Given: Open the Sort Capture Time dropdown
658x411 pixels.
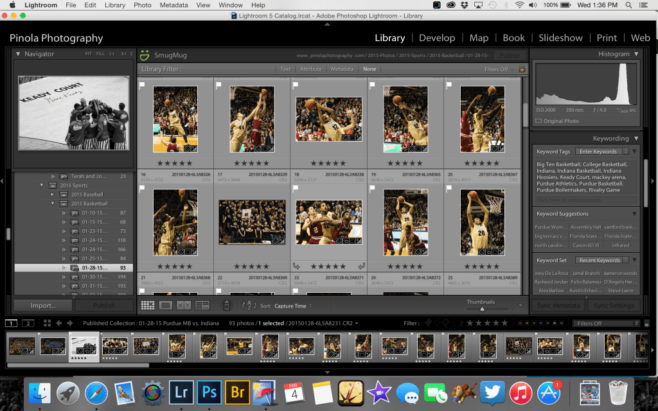Looking at the screenshot, I should [293, 306].
